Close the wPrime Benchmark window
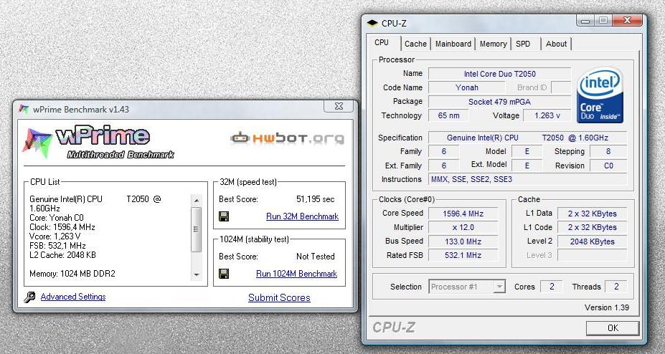Screen dimensions: 665x354 click(339, 106)
